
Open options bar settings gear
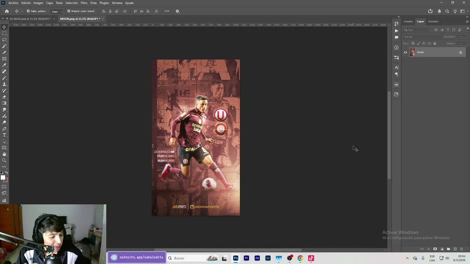pos(177,11)
